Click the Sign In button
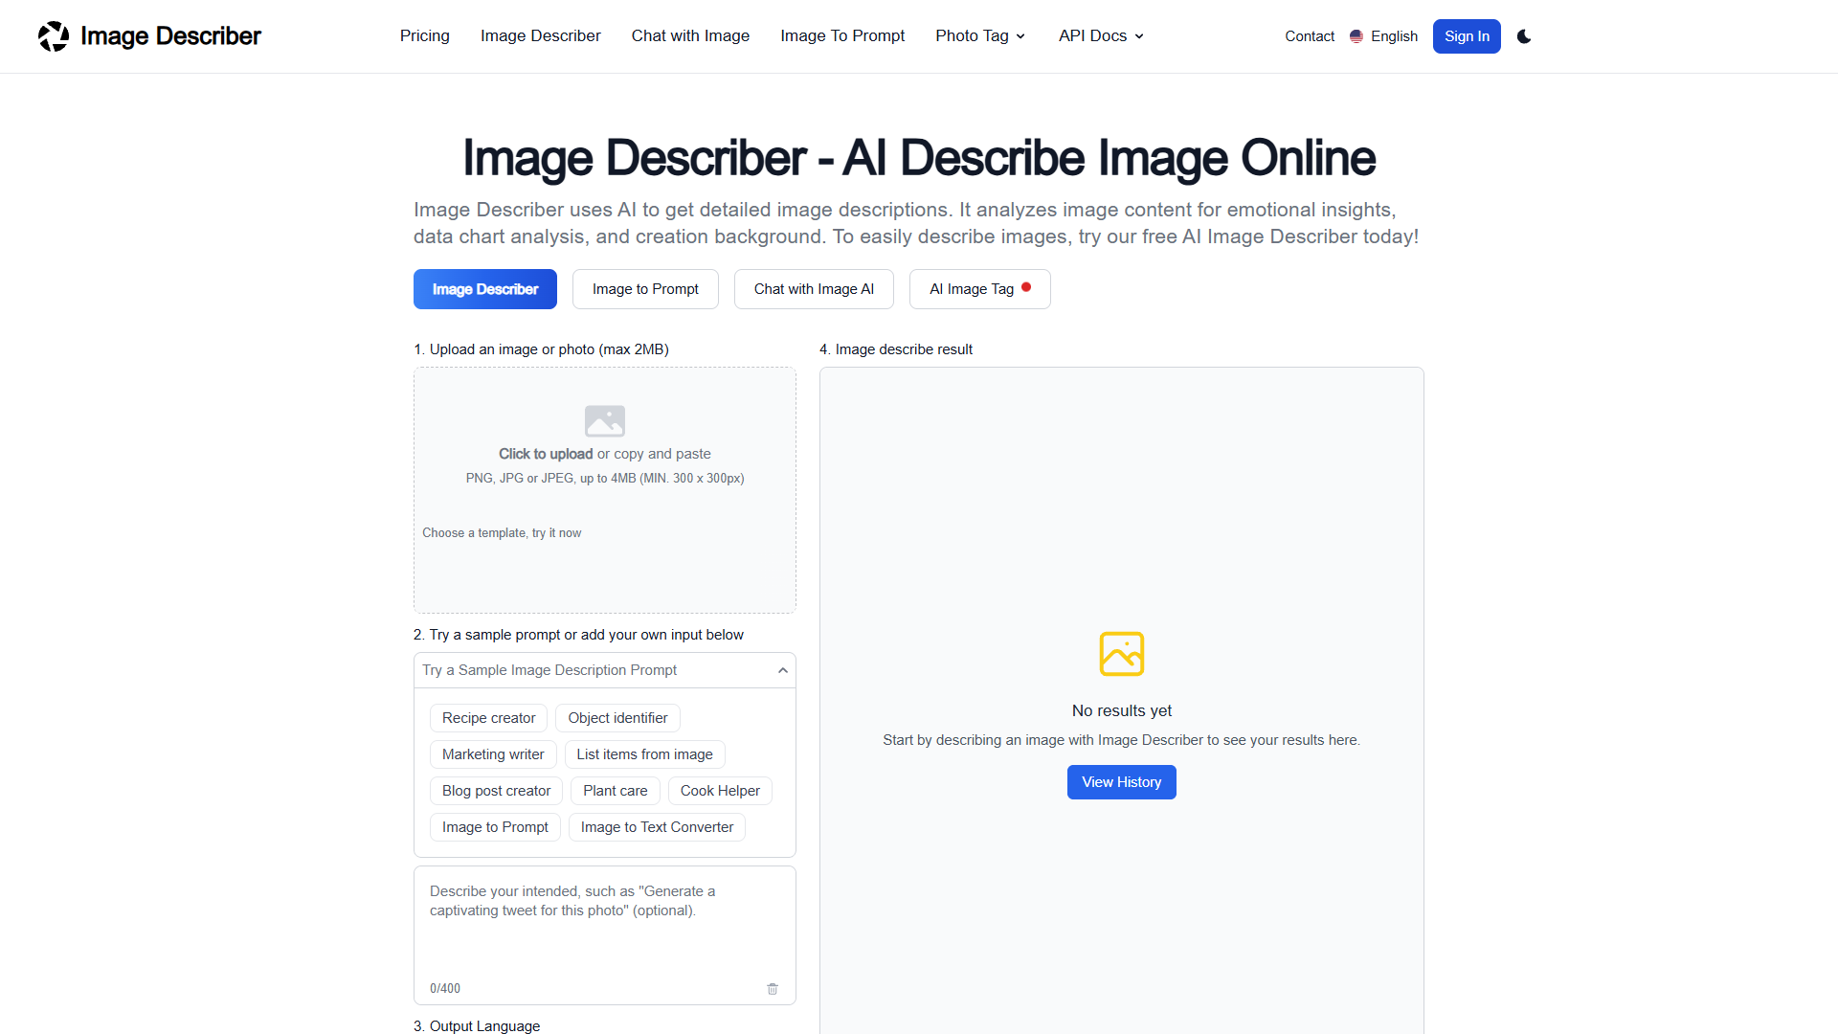Viewport: 1838px width, 1034px height. [1467, 36]
